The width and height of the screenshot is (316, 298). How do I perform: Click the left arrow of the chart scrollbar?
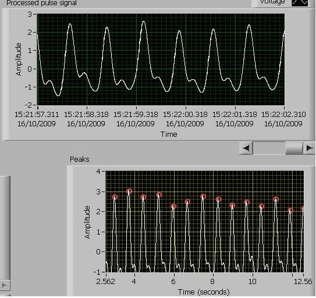(x=246, y=148)
